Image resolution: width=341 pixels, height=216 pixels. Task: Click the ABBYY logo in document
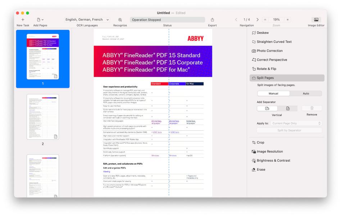point(196,39)
